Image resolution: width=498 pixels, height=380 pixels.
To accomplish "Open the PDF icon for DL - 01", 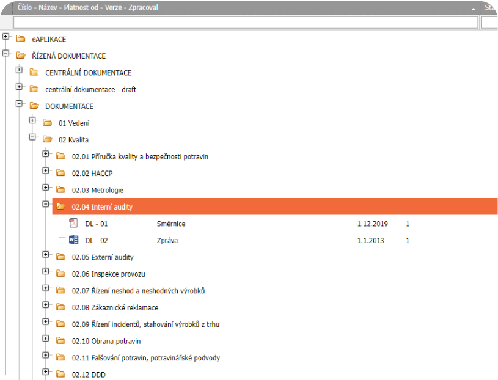I will click(x=73, y=224).
